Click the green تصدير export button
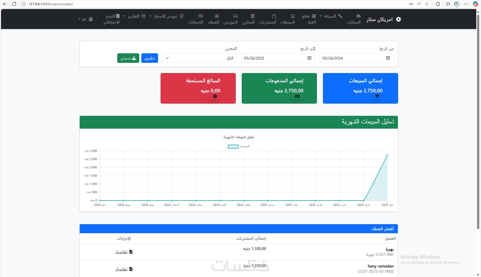Image resolution: width=481 pixels, height=277 pixels. [x=128, y=58]
